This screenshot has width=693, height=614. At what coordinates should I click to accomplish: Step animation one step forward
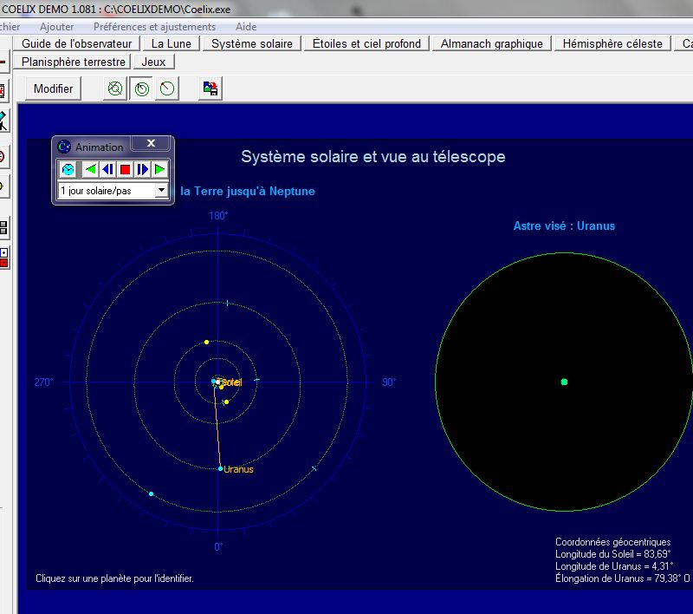coord(142,169)
